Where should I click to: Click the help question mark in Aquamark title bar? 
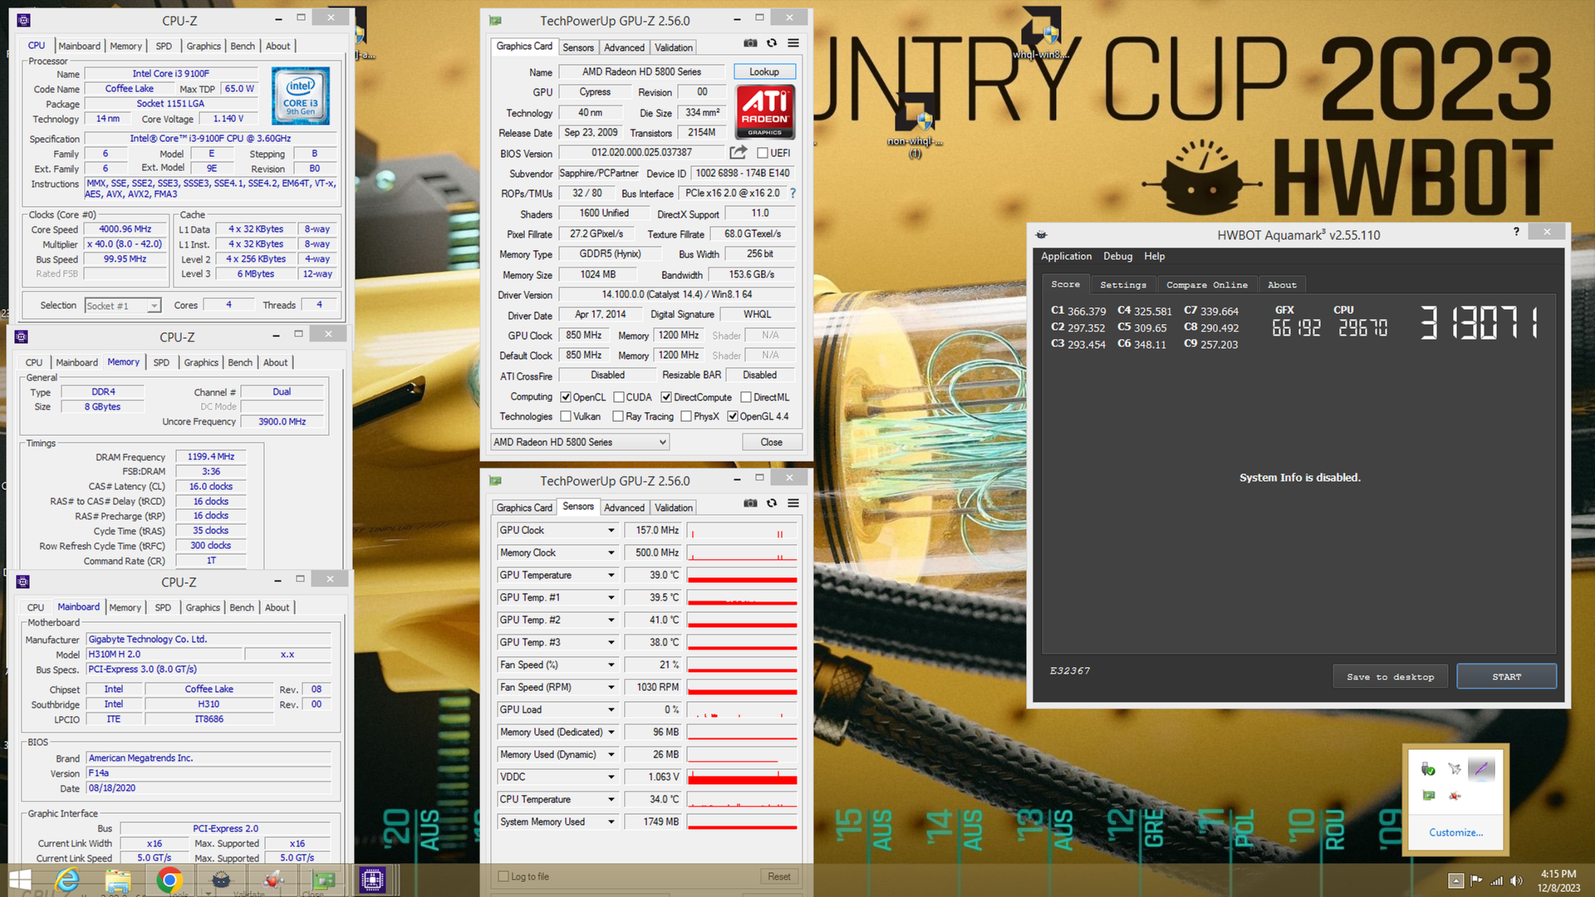coord(1516,232)
